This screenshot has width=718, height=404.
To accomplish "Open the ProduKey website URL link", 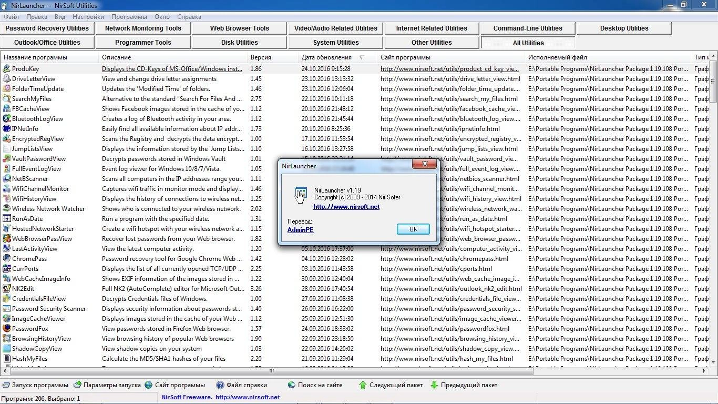I will pos(449,69).
